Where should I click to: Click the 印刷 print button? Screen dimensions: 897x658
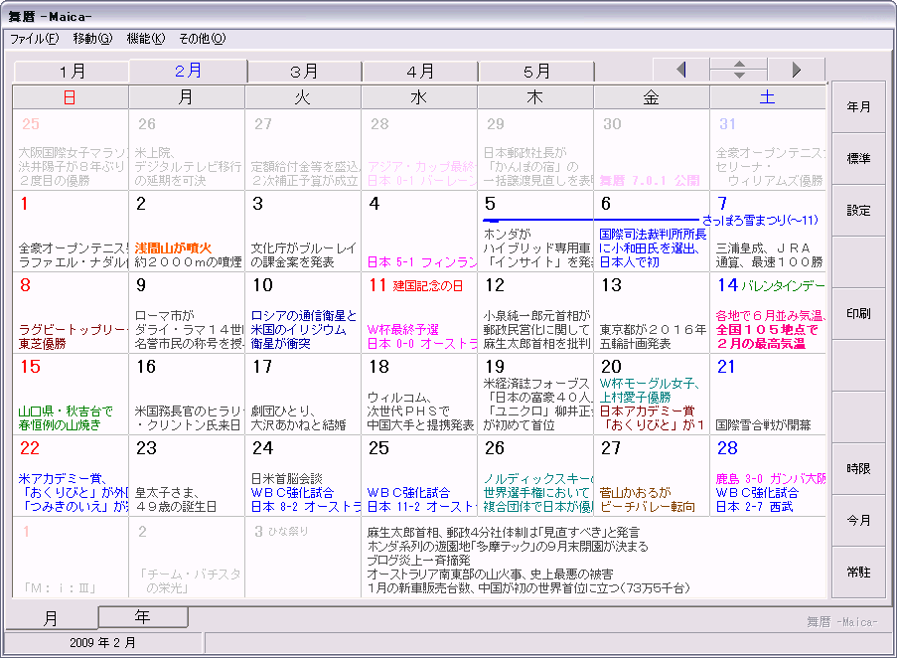(858, 314)
